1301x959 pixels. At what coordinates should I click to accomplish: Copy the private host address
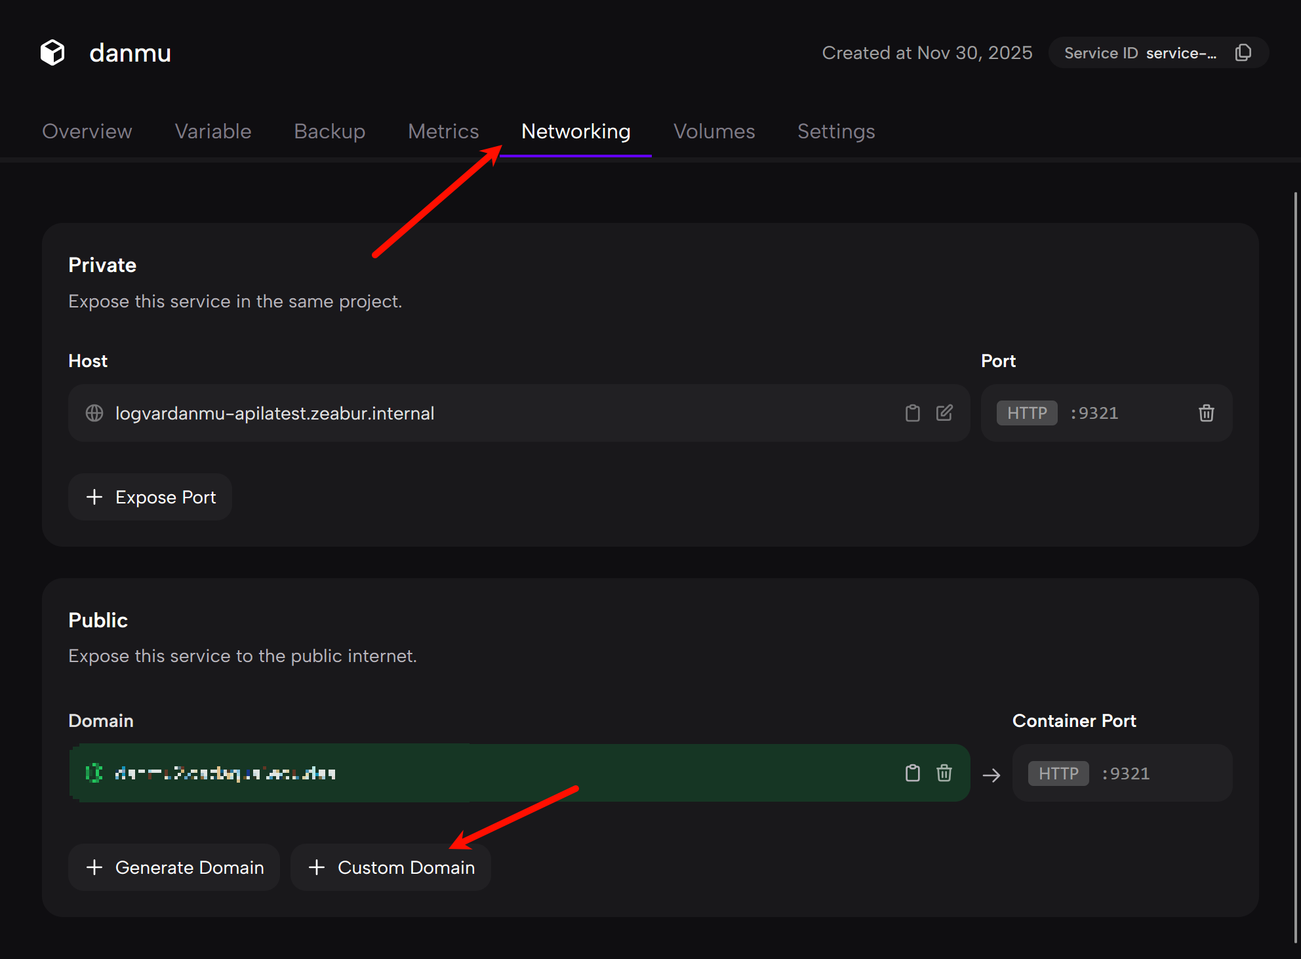pos(912,413)
